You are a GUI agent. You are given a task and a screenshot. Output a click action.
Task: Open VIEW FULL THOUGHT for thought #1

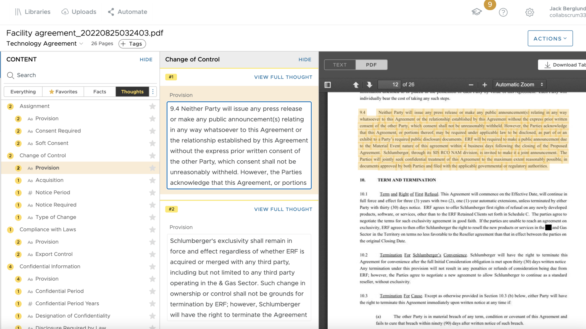[283, 77]
